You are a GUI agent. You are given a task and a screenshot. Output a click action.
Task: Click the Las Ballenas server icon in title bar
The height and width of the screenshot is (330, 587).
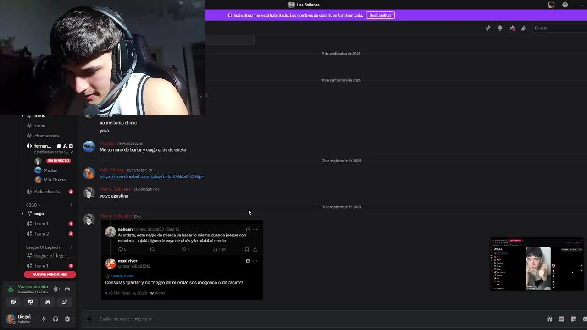(291, 5)
